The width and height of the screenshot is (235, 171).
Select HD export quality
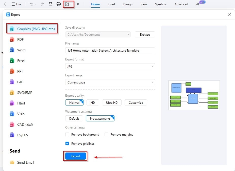93,102
